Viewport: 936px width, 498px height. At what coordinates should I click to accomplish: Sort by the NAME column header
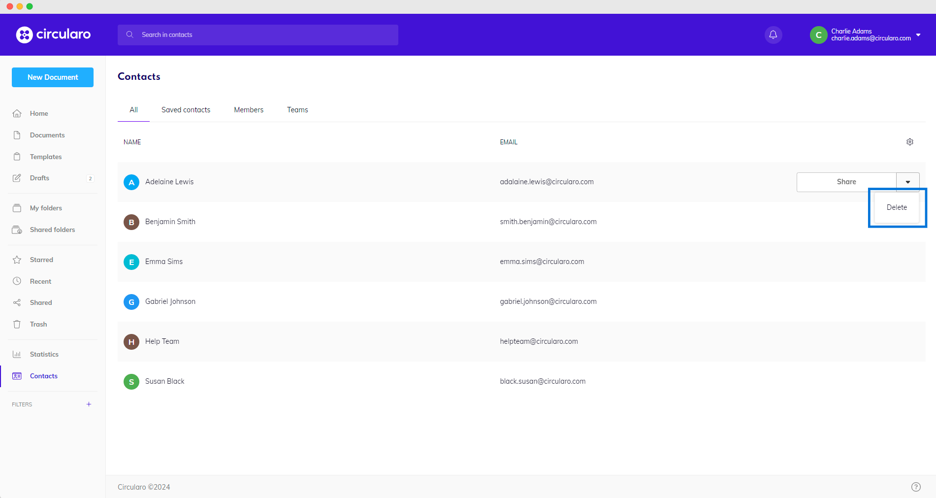pyautogui.click(x=132, y=142)
